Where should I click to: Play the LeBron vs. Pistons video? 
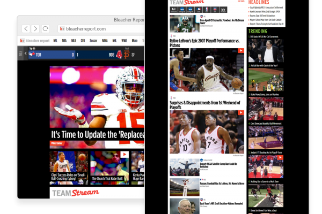pos(241,51)
